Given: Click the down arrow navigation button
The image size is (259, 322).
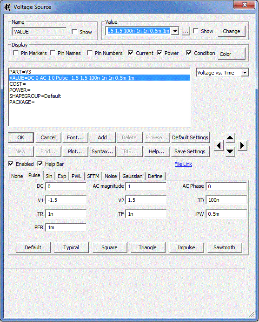Looking at the screenshot, I should (x=230, y=151).
